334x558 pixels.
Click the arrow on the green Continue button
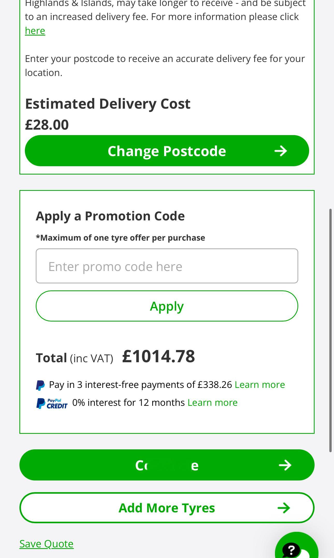click(285, 465)
